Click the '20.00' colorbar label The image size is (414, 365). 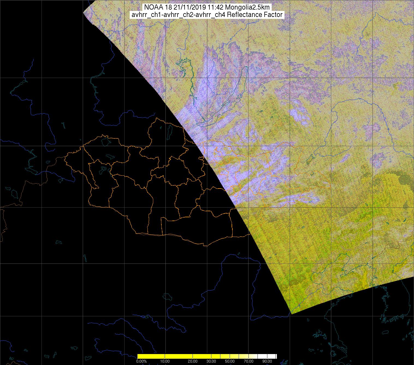point(193,361)
